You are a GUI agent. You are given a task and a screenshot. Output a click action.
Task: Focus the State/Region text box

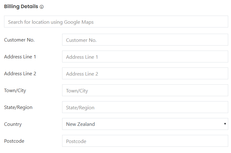point(145,107)
